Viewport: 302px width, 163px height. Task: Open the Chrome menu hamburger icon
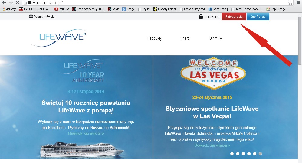pos(298,3)
